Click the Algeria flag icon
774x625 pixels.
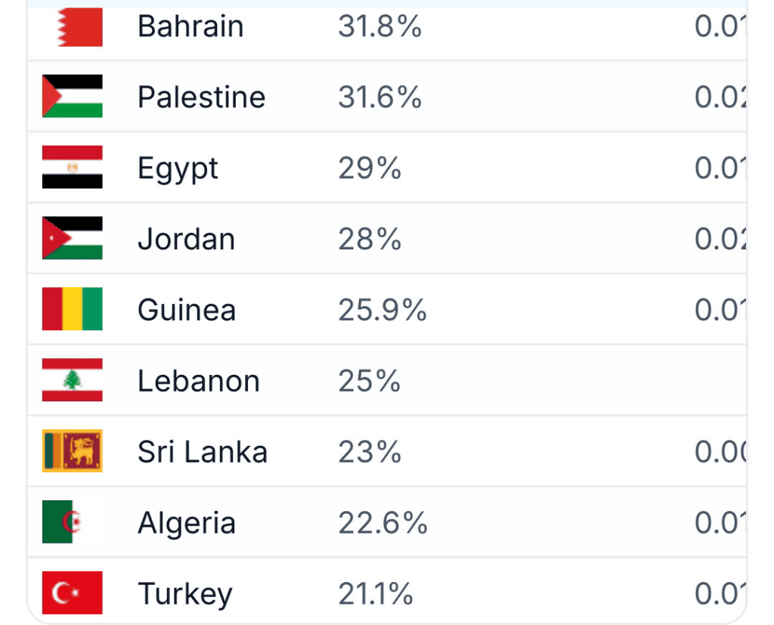point(72,521)
